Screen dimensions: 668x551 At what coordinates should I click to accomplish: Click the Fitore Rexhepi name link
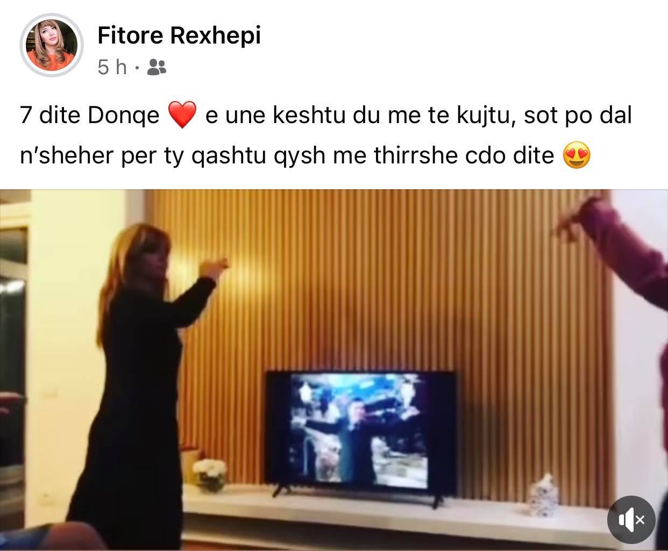[x=179, y=35]
